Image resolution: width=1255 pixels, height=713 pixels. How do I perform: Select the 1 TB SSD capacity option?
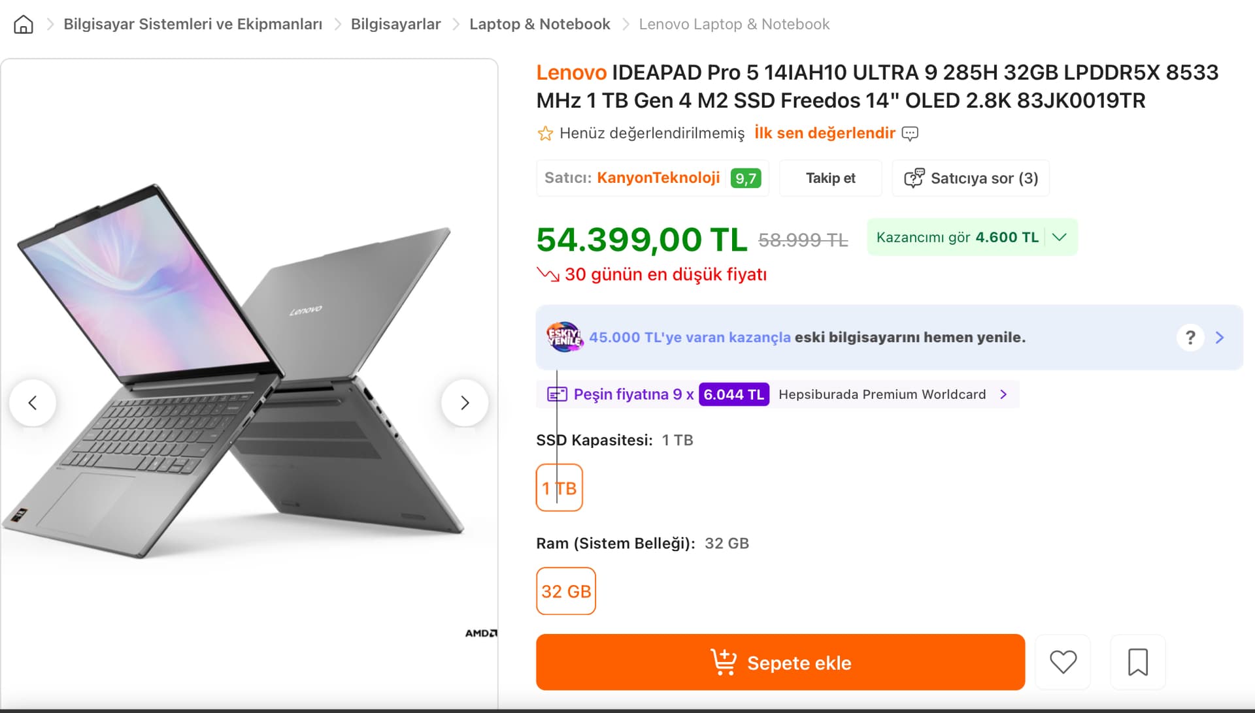559,488
